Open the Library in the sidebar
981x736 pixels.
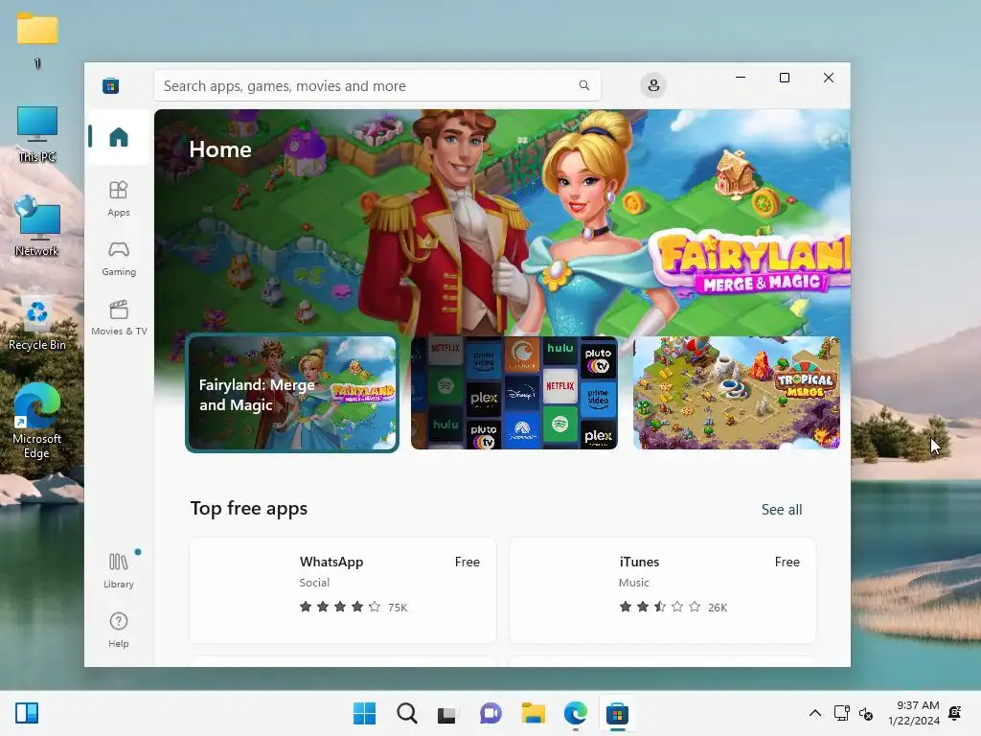118,570
